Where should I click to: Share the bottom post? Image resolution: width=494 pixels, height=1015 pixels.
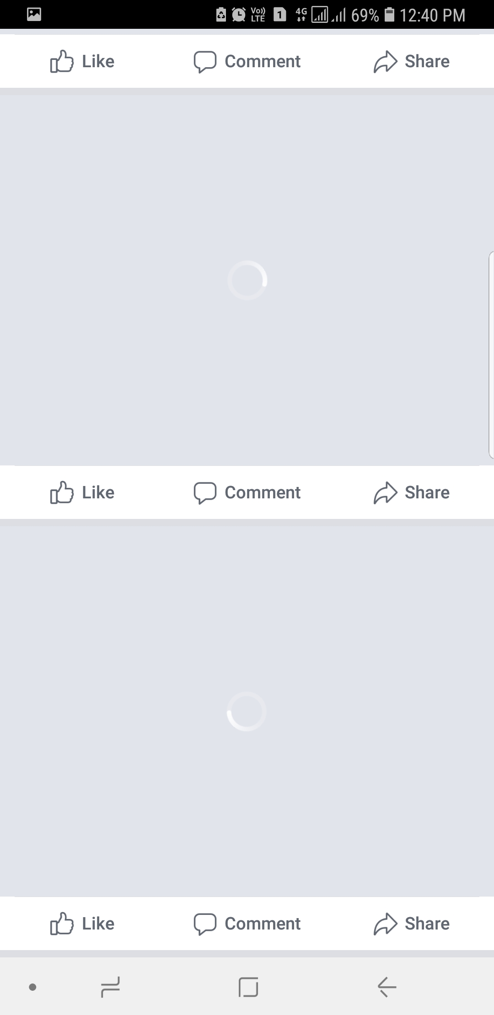[x=412, y=924]
